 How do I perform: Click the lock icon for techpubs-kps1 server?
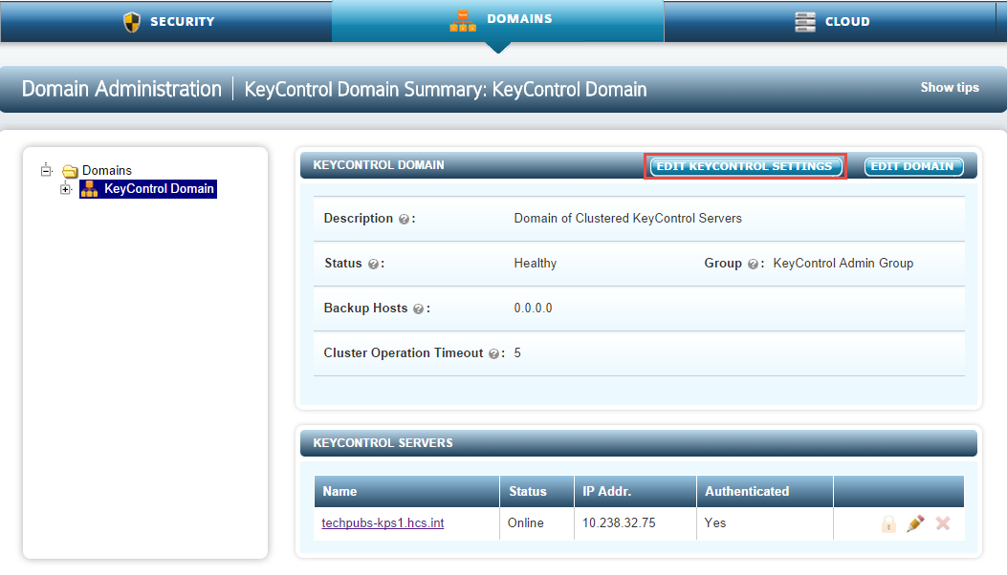point(888,523)
